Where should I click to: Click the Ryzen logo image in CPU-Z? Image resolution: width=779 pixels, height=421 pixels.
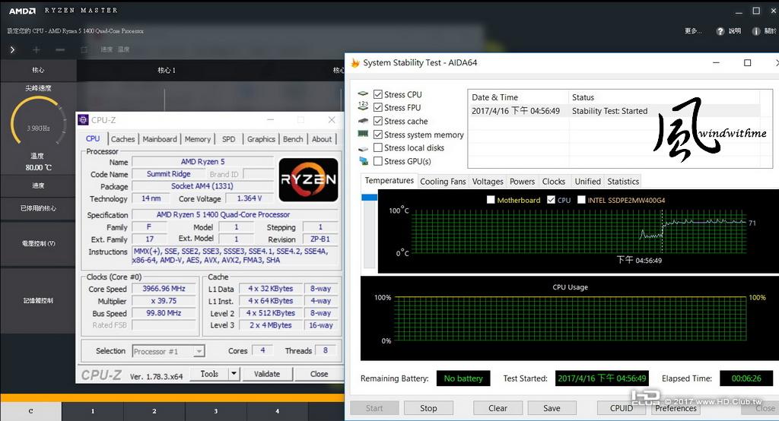309,179
